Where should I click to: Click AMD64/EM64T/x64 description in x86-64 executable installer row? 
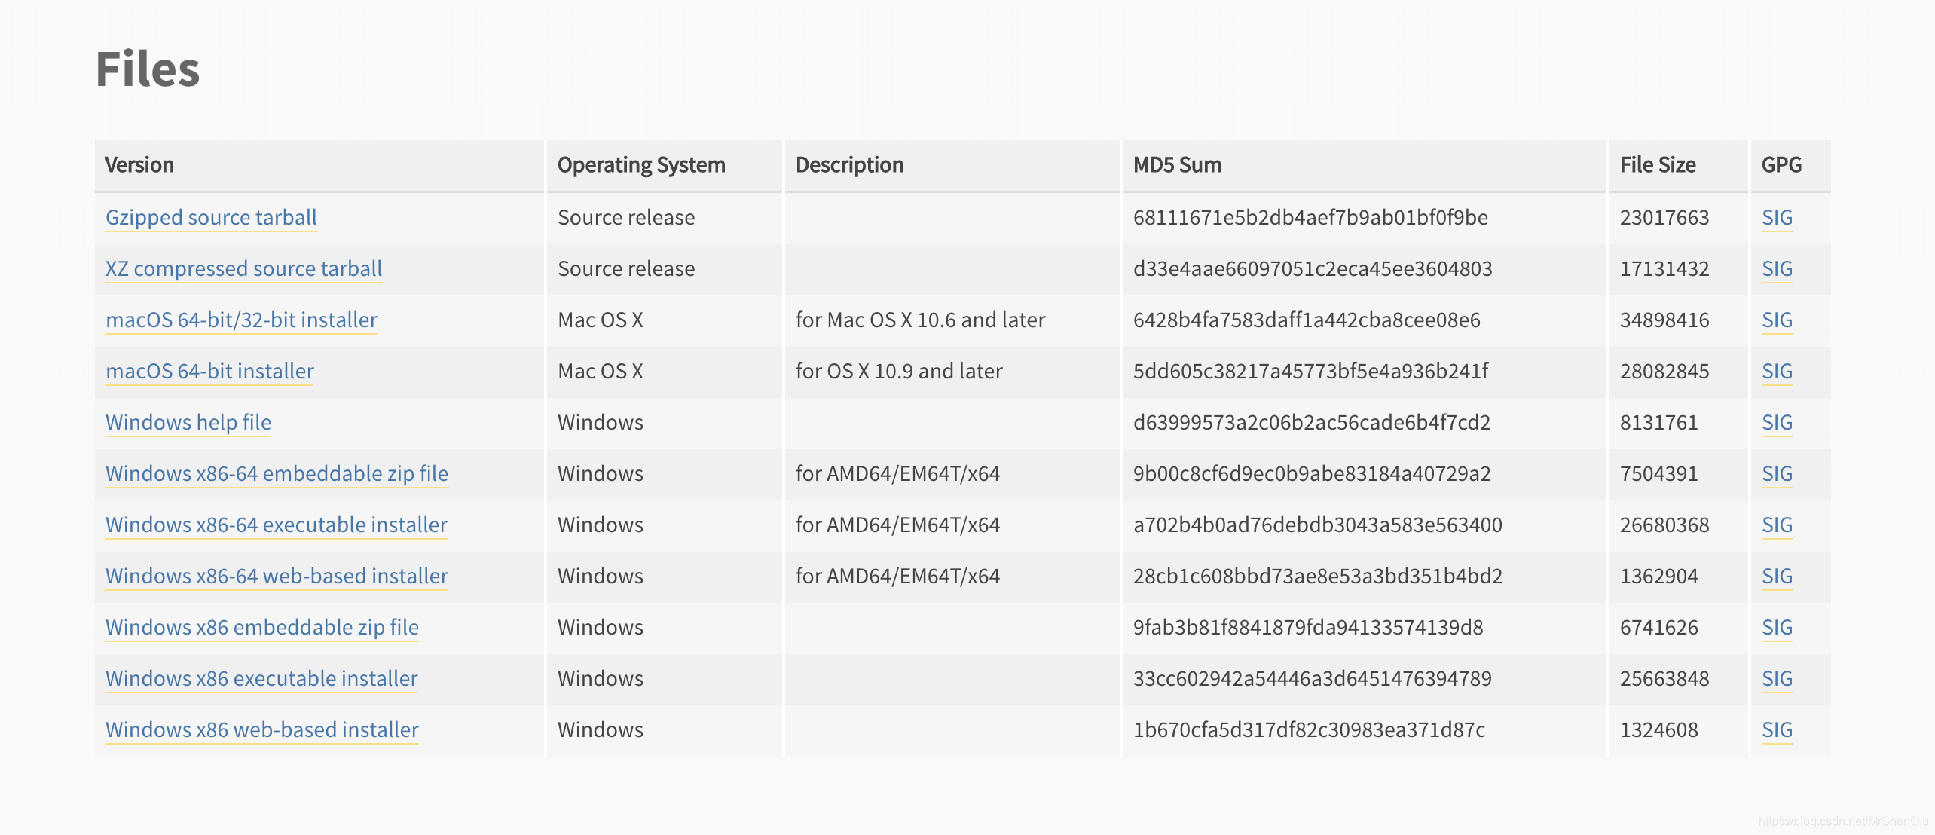[897, 525]
